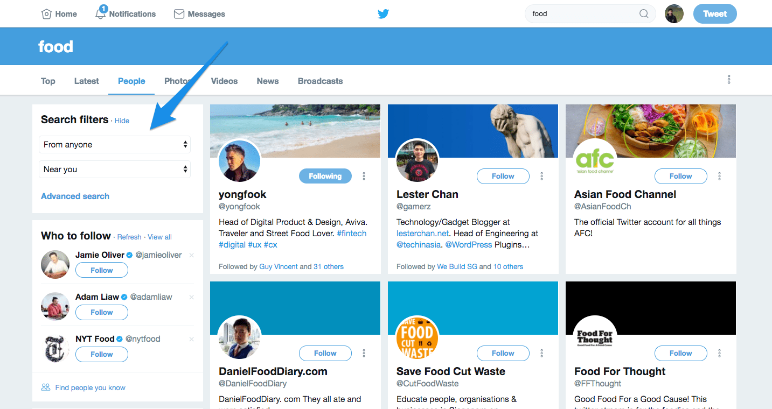Open the 10 others followers link
This screenshot has height=409, width=772.
point(508,266)
